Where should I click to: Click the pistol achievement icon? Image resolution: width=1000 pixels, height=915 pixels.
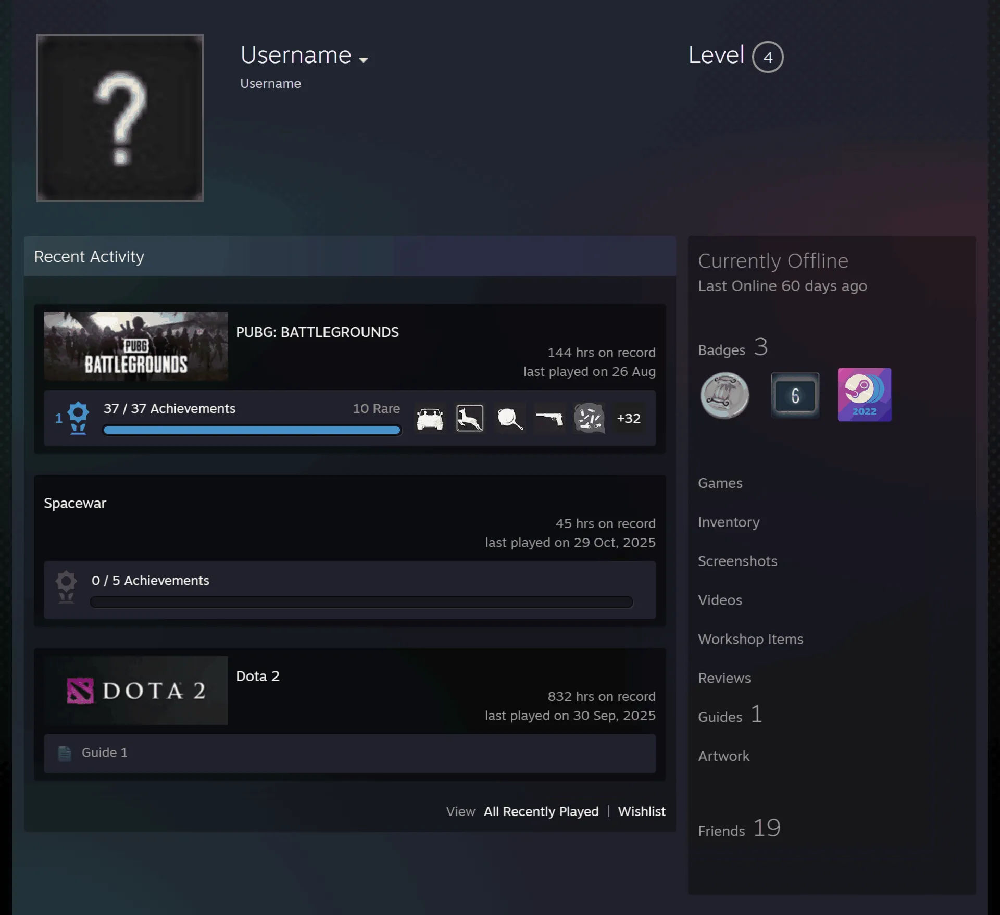549,418
